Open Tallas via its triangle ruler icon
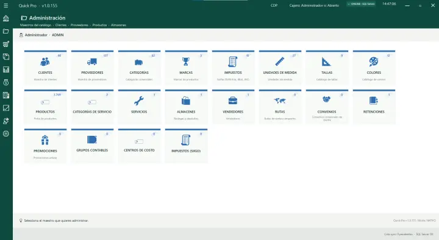The height and width of the screenshot is (240, 439). click(x=326, y=62)
